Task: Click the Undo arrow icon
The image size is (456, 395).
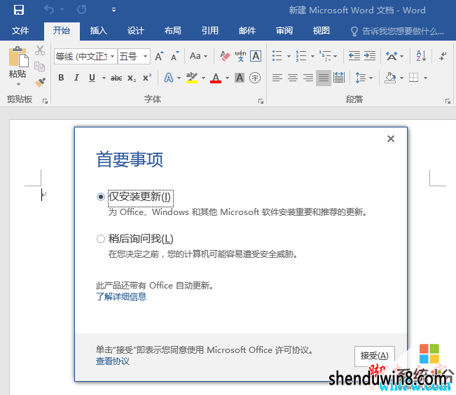Action: click(x=49, y=10)
